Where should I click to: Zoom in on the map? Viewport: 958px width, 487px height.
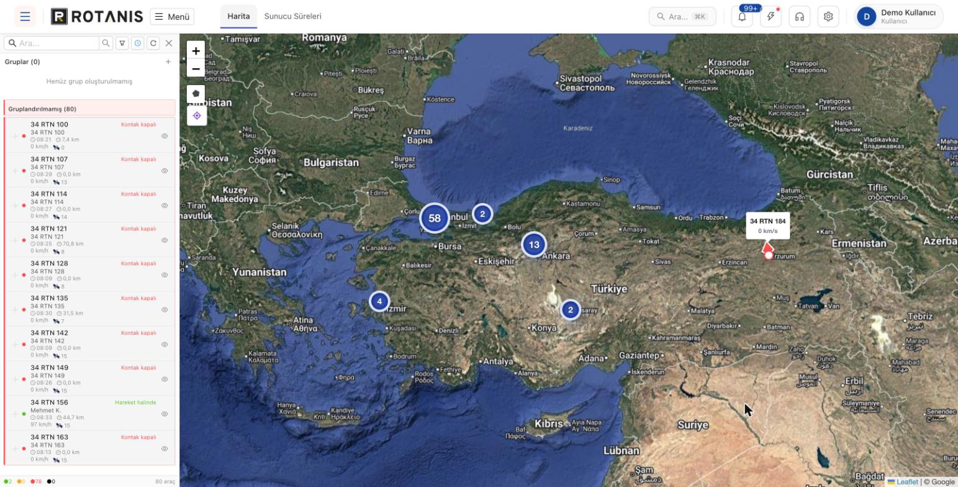pos(196,51)
